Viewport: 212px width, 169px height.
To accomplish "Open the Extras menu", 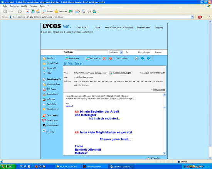I will coord(42,6).
